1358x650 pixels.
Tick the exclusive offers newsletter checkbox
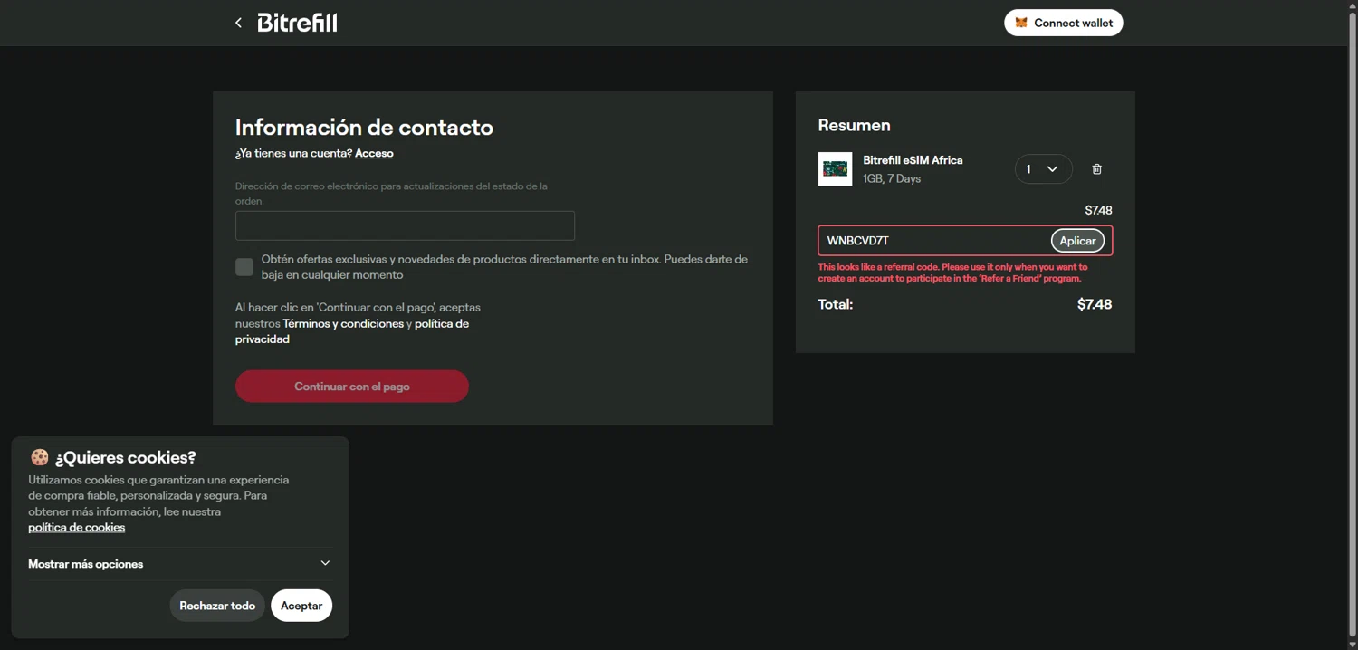coord(244,266)
